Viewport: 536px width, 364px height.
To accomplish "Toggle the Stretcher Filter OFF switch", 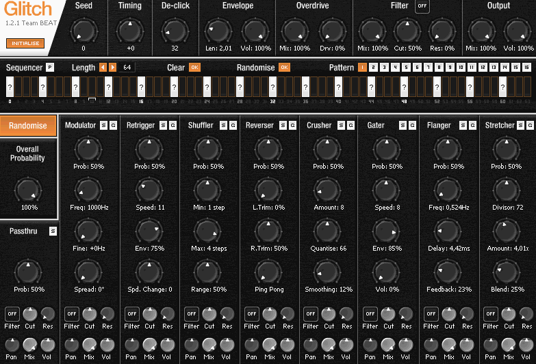I will [491, 314].
